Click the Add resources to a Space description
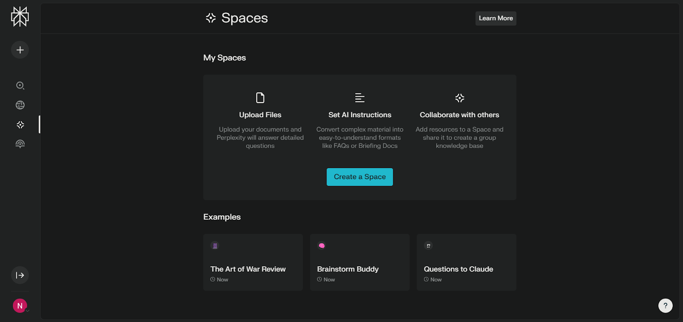The height and width of the screenshot is (322, 683). tap(460, 137)
